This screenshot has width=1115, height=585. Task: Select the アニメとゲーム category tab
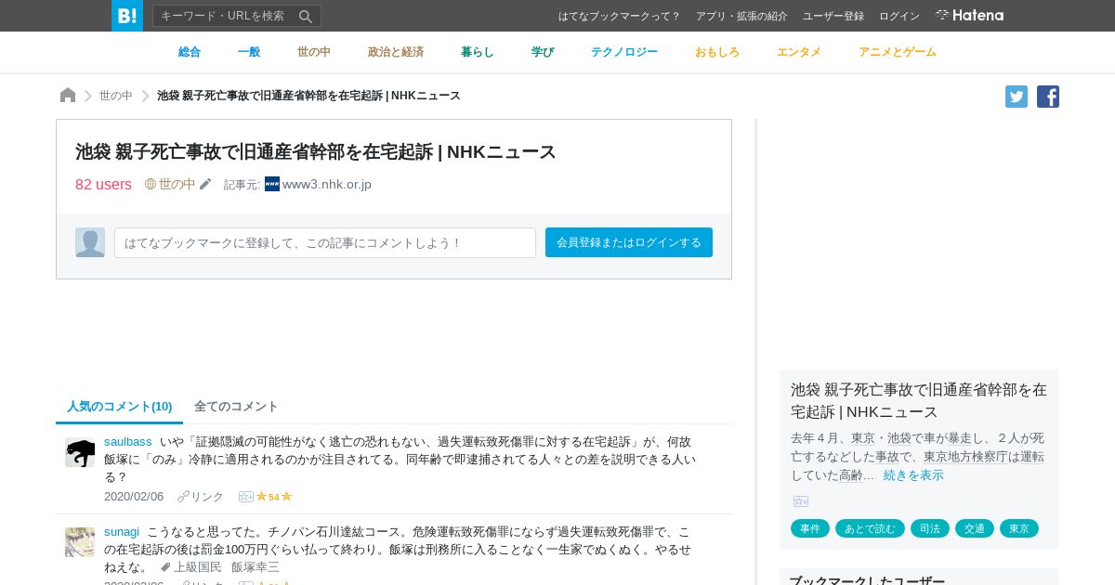point(898,52)
